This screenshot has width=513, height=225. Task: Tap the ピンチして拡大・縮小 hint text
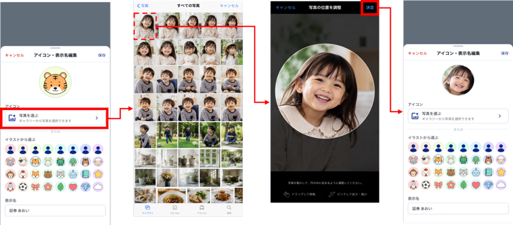pos(352,194)
